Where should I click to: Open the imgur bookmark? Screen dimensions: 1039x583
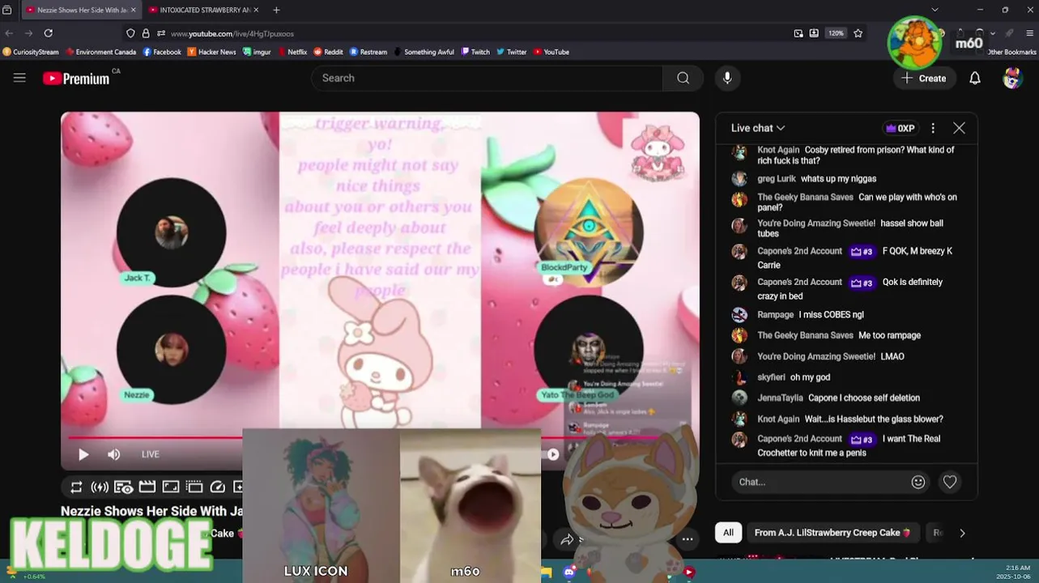(258, 52)
